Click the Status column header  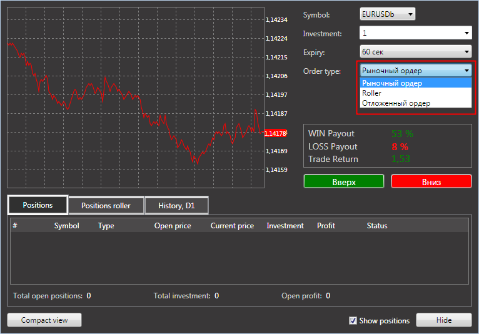[377, 226]
